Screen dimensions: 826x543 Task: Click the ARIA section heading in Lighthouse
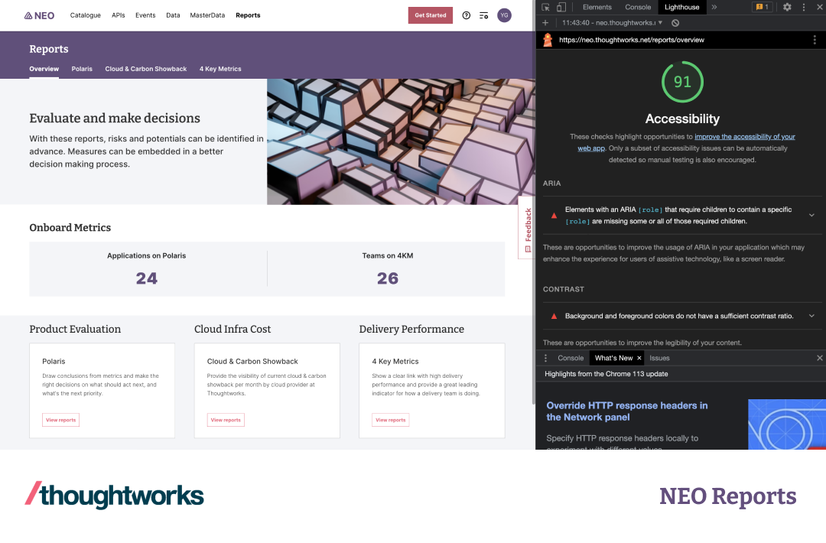[x=551, y=184]
